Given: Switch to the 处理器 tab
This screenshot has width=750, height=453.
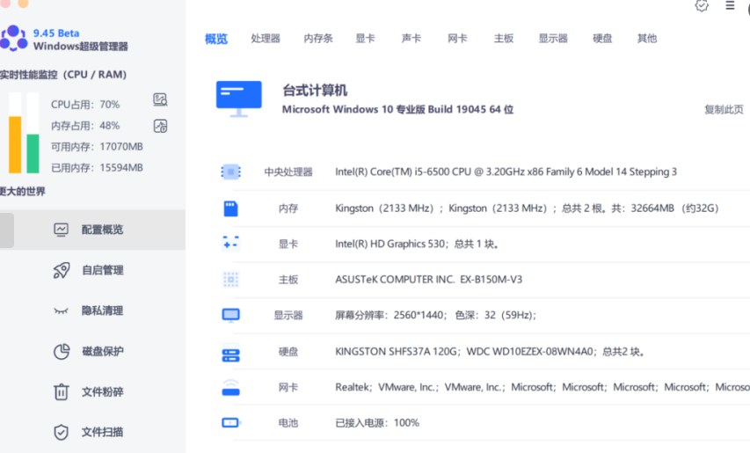Looking at the screenshot, I should tap(266, 39).
